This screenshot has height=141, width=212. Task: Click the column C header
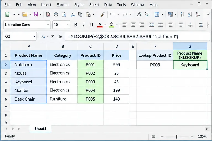pyautogui.click(x=91, y=47)
